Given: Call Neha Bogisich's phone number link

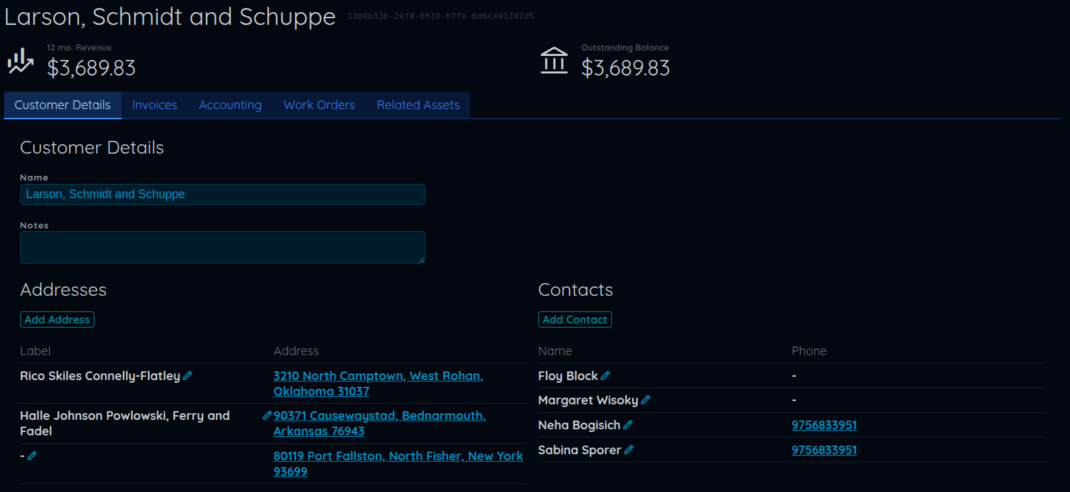Looking at the screenshot, I should (x=824, y=425).
